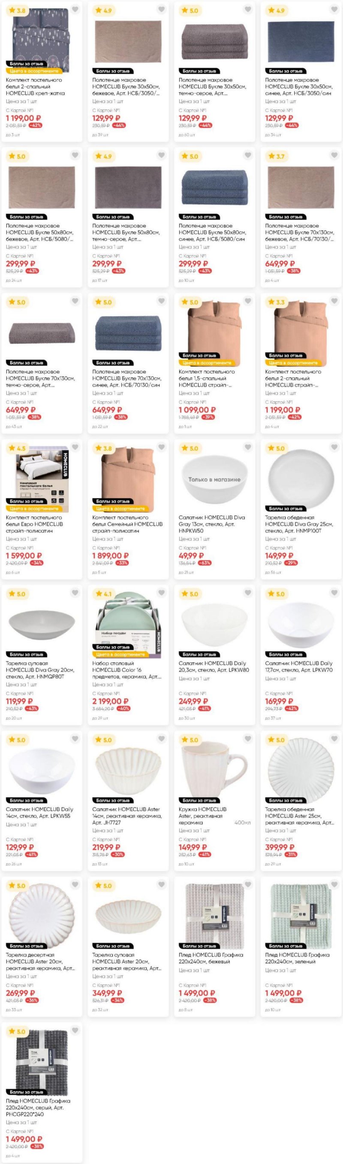Favorite the HOMECLUB креп-жатка bedding set
This screenshot has width=343, height=1164.
coord(75,10)
